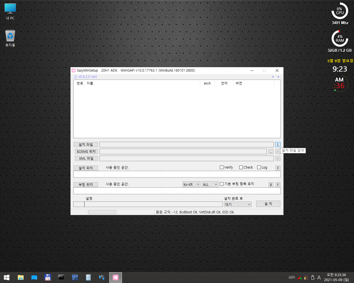Click the 버전 column header
The height and width of the screenshot is (283, 354).
[254, 83]
